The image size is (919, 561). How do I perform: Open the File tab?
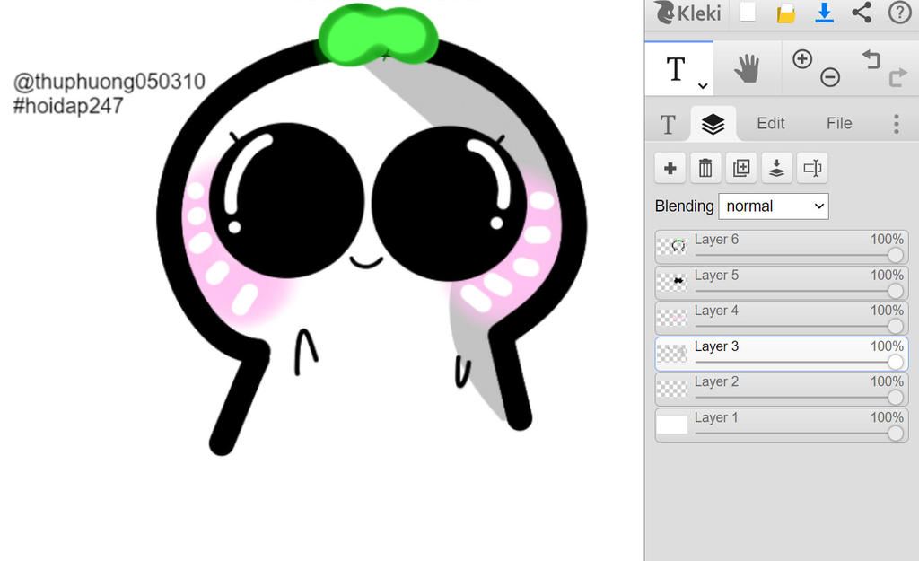pos(839,123)
